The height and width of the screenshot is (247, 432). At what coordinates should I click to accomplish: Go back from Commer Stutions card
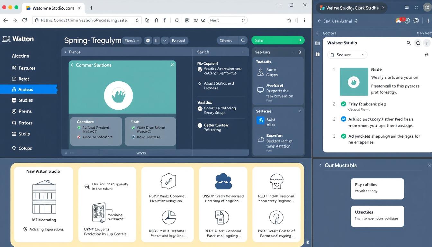(x=72, y=65)
